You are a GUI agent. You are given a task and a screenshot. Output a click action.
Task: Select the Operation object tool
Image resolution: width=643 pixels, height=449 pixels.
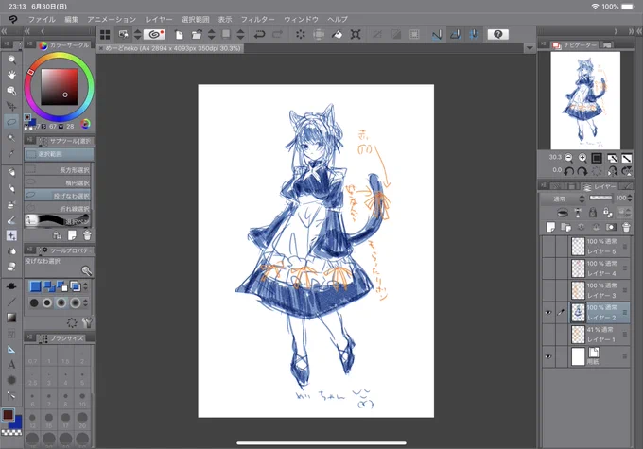(x=12, y=91)
